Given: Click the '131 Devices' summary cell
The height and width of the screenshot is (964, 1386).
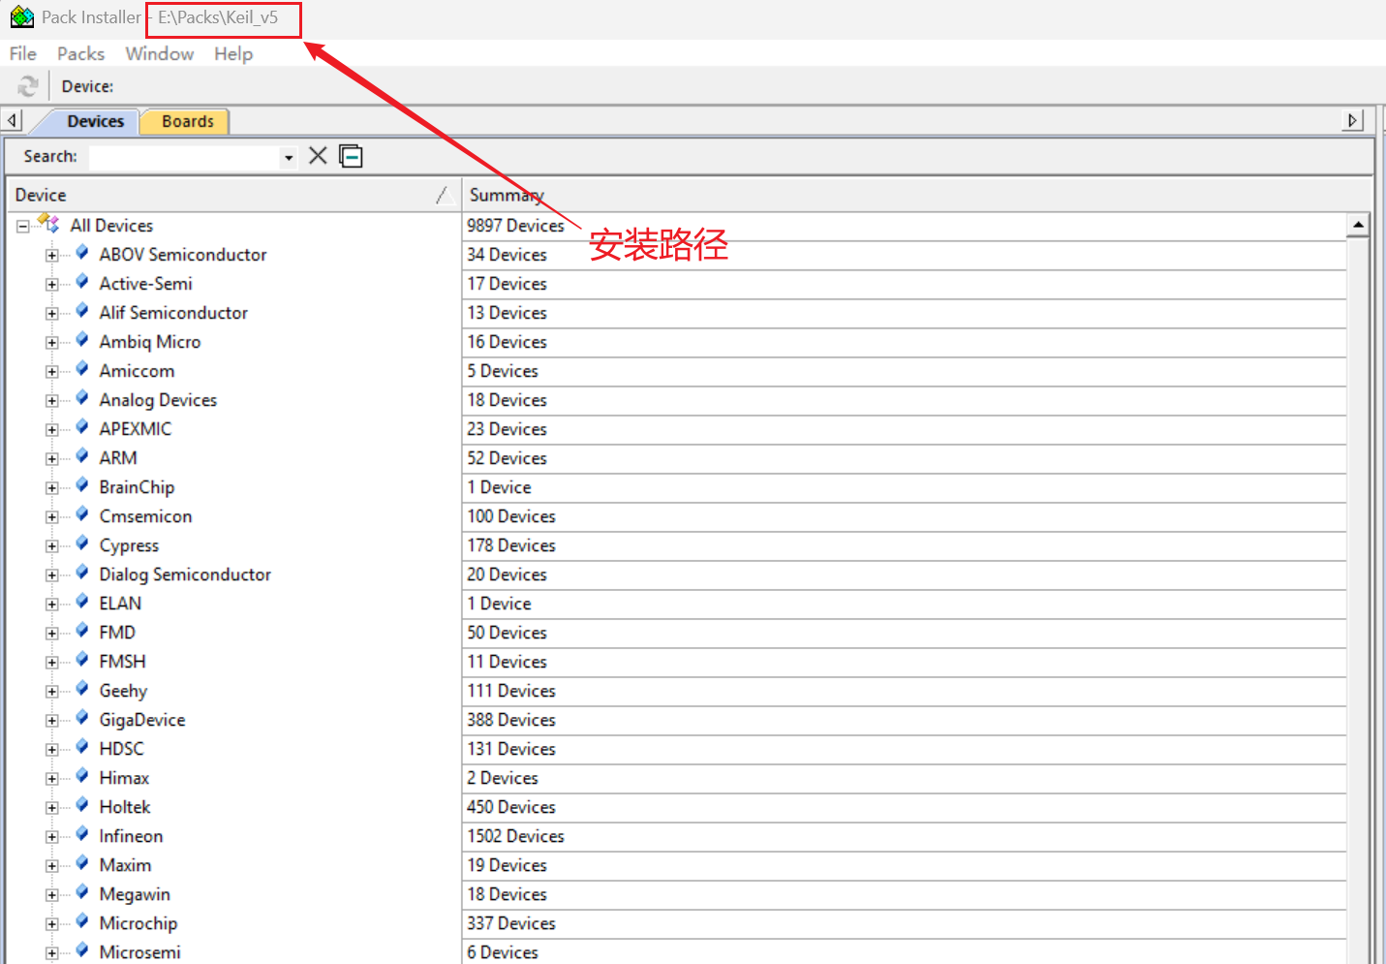Looking at the screenshot, I should point(511,749).
